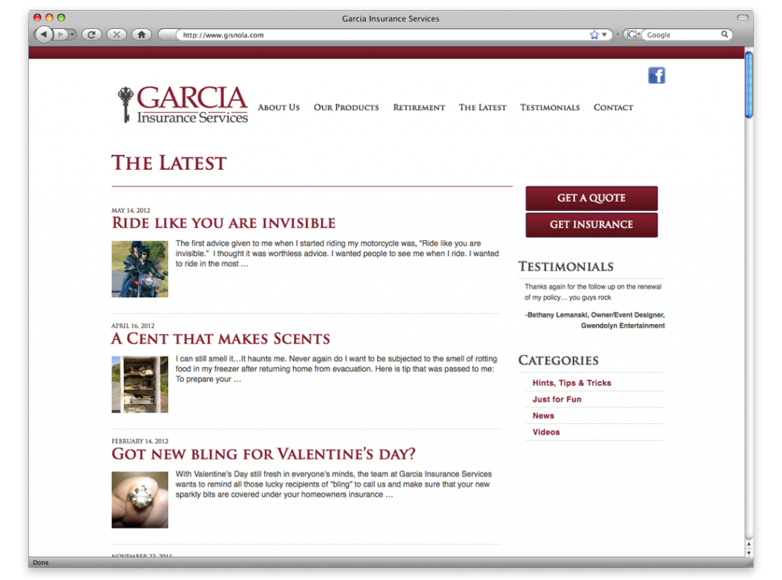Open the About Us menu item
Viewport: 782px width, 580px height.
point(279,107)
